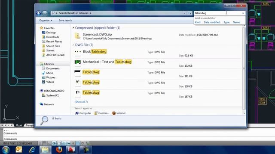Click Show all 7 link

81,102
